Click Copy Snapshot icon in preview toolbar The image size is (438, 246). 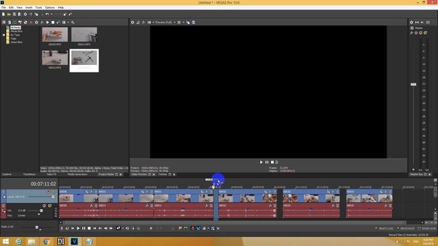(x=188, y=23)
